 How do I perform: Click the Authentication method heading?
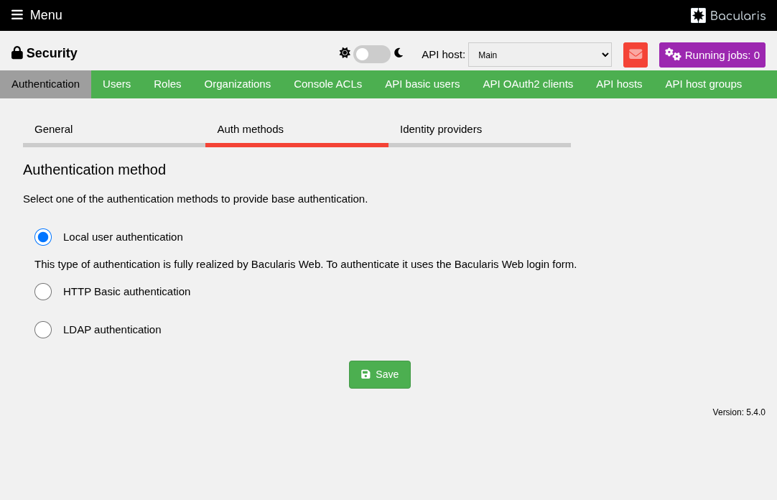(x=94, y=170)
